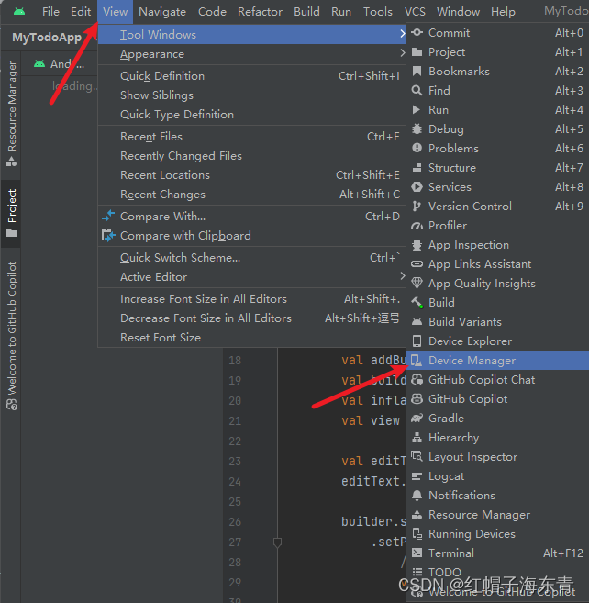Open Running Devices tool window

point(497,534)
